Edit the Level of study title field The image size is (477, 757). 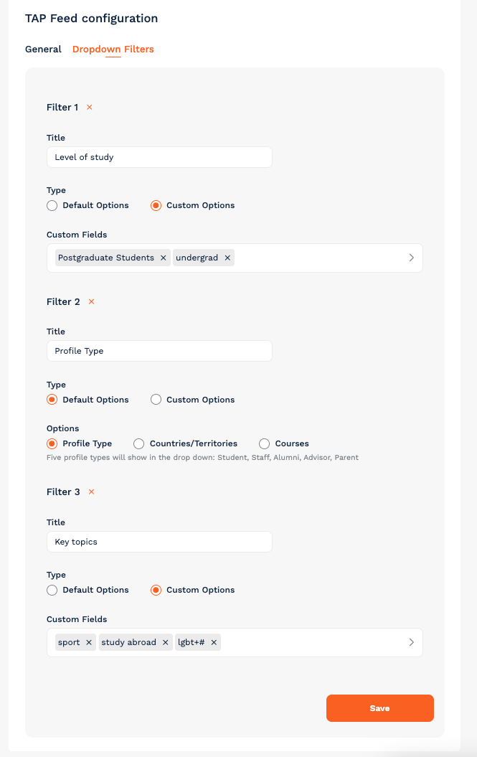(159, 157)
